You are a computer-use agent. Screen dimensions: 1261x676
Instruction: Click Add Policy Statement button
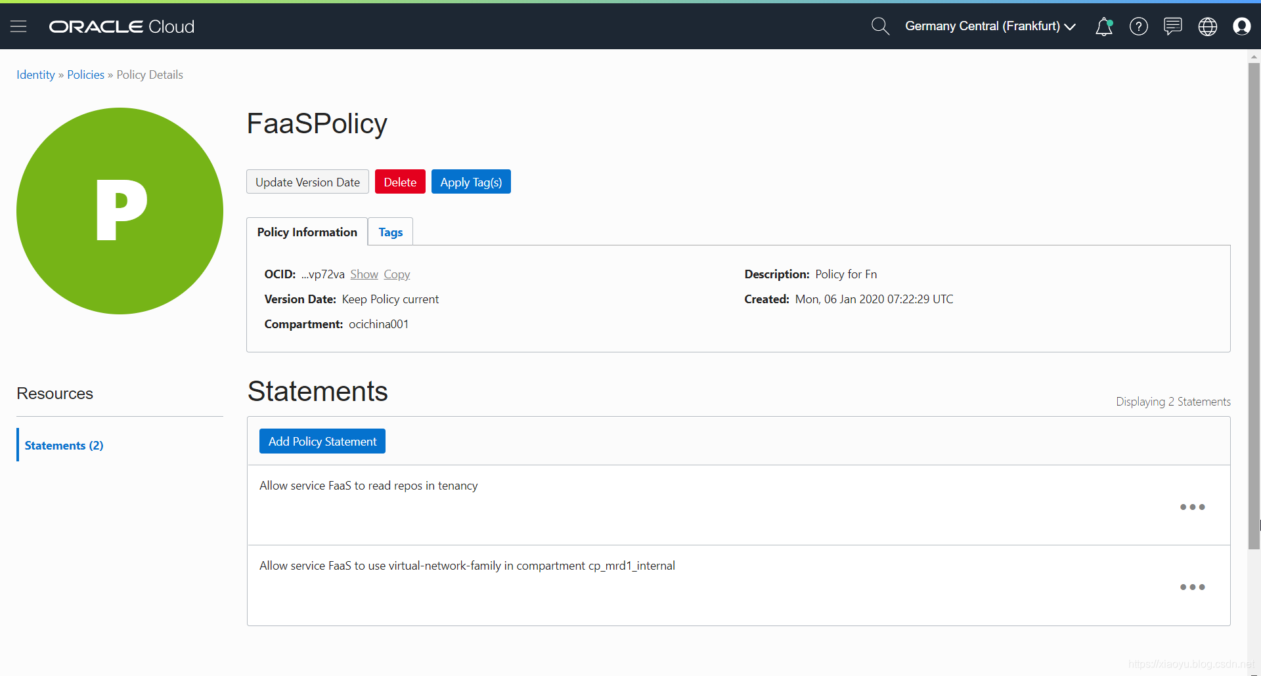point(322,441)
